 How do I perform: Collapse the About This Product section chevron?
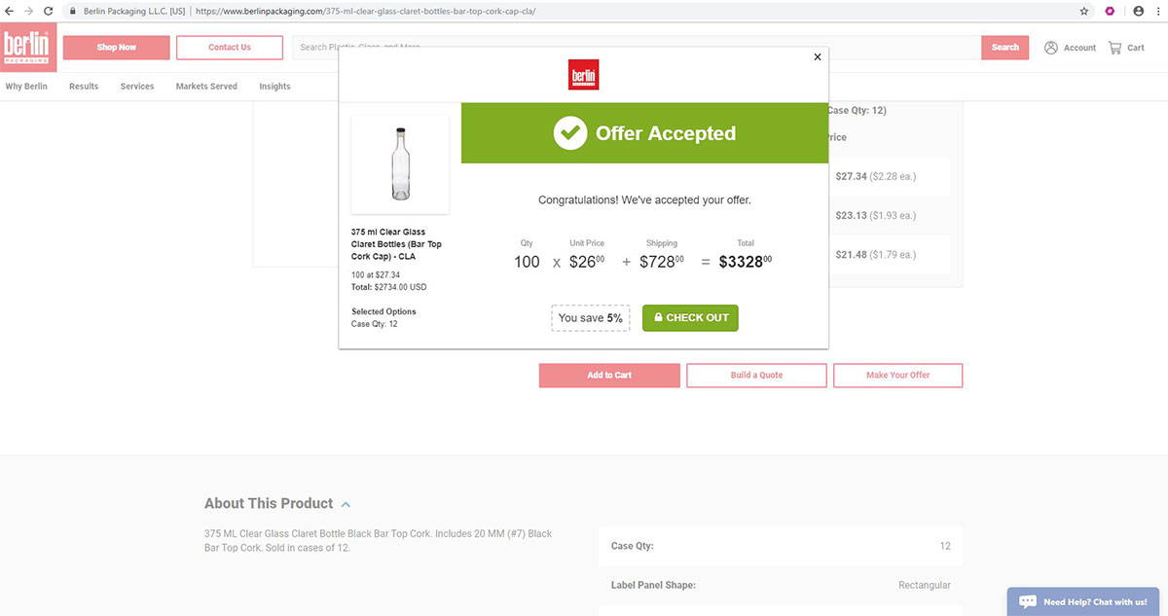coord(347,504)
